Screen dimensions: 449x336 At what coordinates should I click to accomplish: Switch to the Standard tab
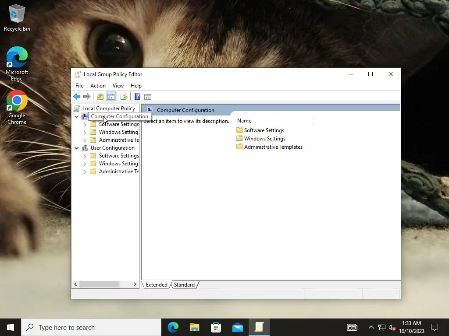point(184,284)
